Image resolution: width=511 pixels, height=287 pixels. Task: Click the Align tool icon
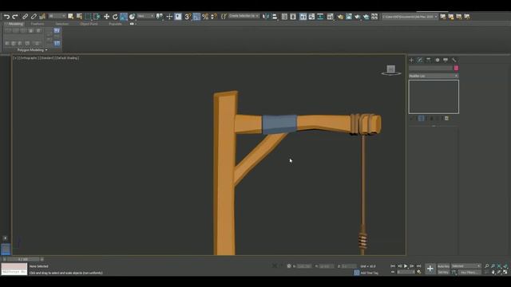coord(275,16)
